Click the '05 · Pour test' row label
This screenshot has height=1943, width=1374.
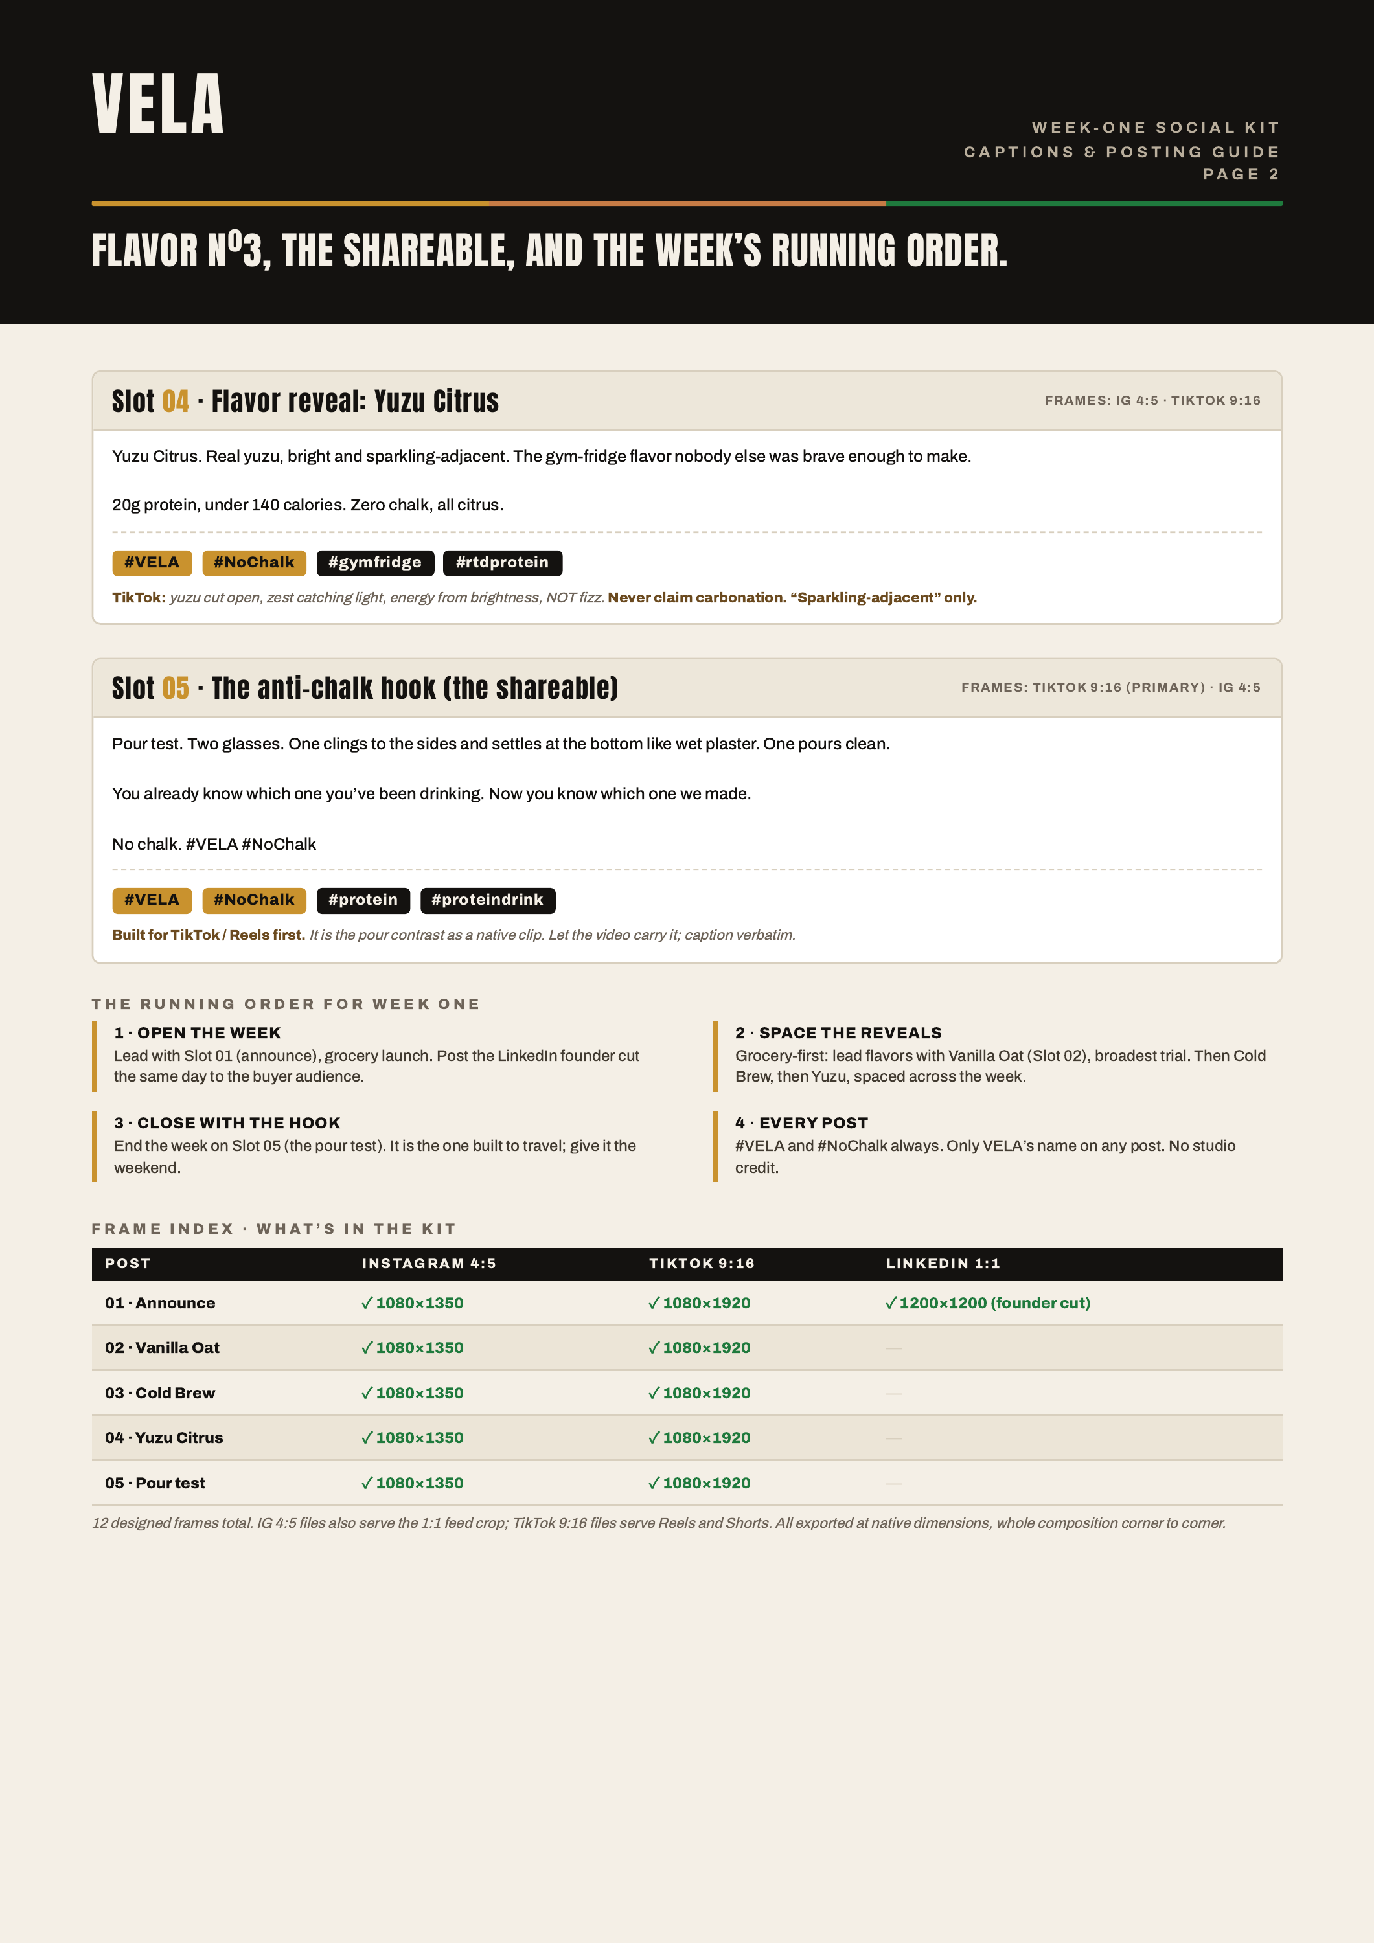pyautogui.click(x=155, y=1484)
